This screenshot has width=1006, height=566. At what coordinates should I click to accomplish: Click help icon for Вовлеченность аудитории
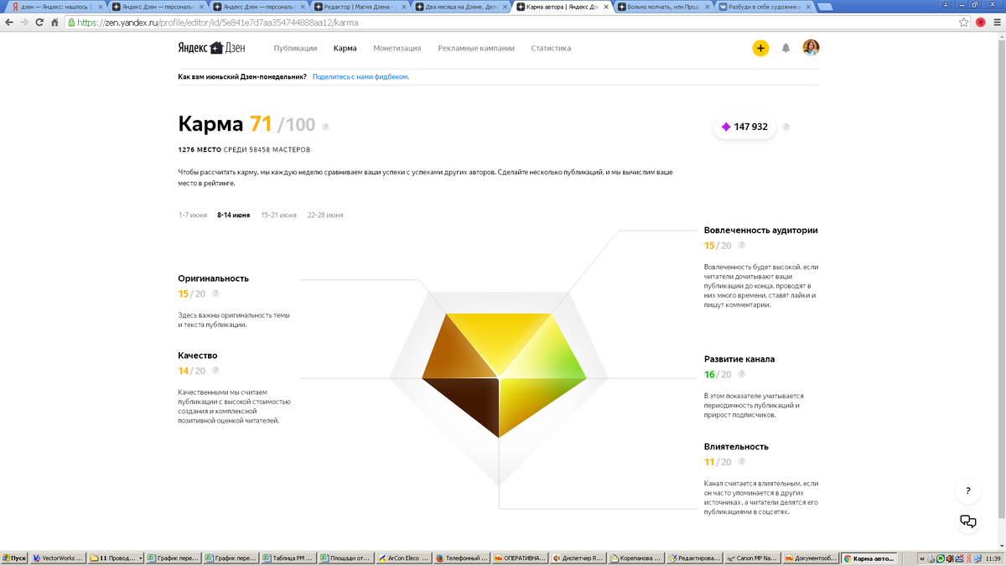pyautogui.click(x=741, y=246)
